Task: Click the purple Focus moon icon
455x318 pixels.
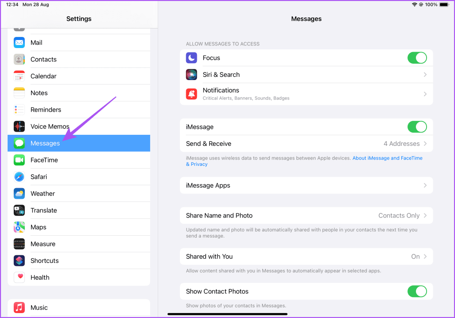Action: [191, 57]
